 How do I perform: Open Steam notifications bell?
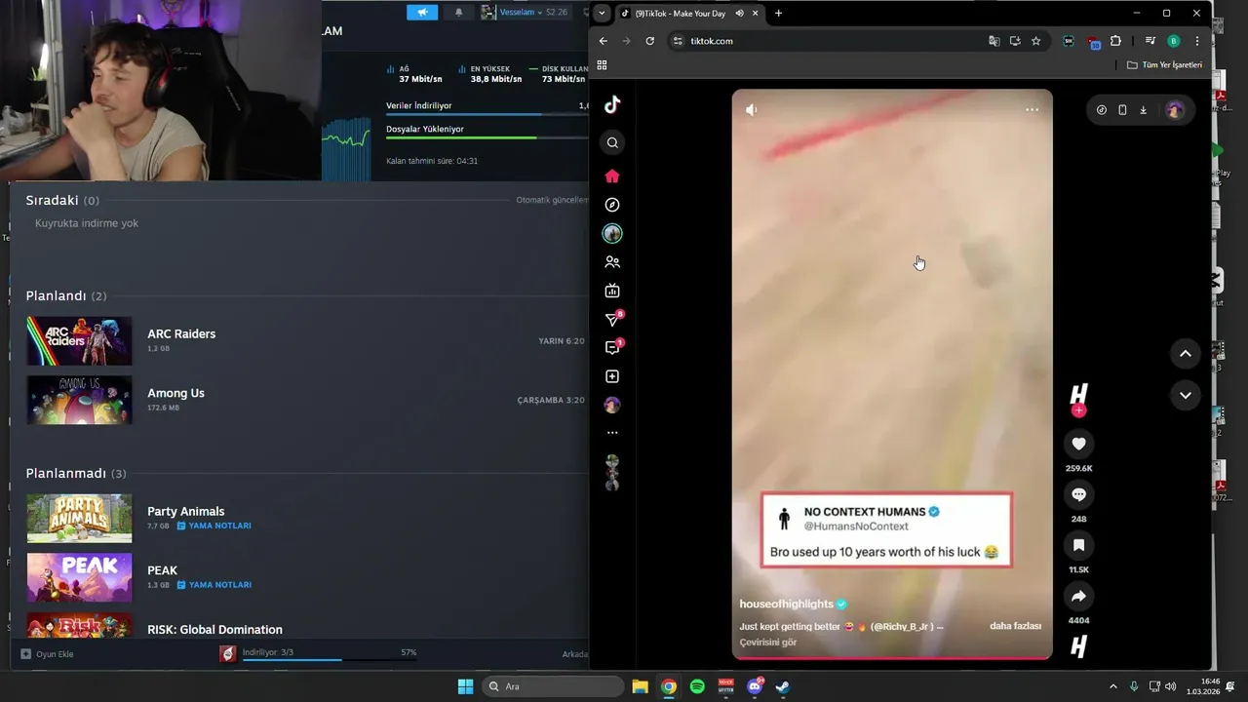click(x=459, y=13)
